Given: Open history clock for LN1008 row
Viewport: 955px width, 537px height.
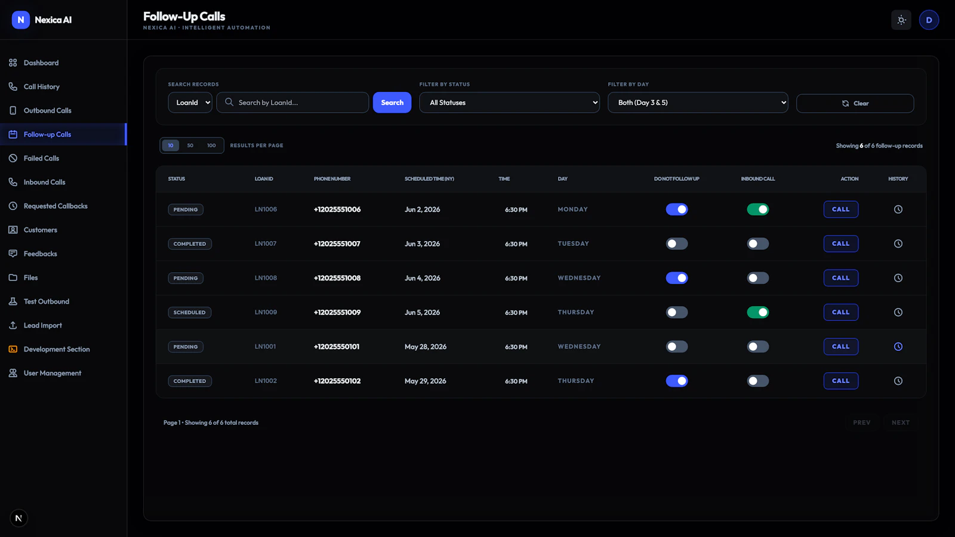Looking at the screenshot, I should [x=898, y=278].
